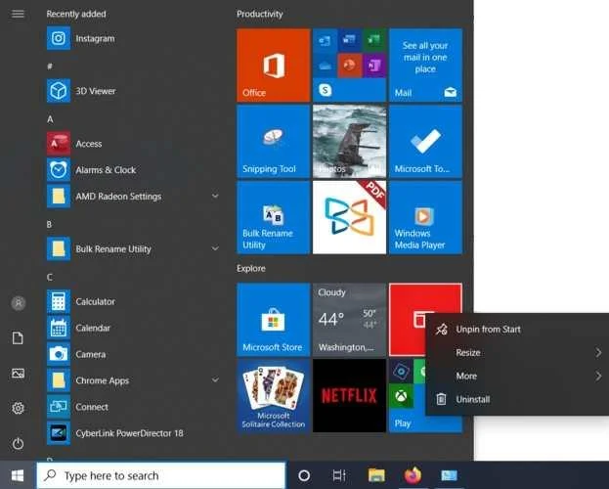Expand the AMD Radeon Settings folder
This screenshot has width=609, height=489.
coord(215,196)
